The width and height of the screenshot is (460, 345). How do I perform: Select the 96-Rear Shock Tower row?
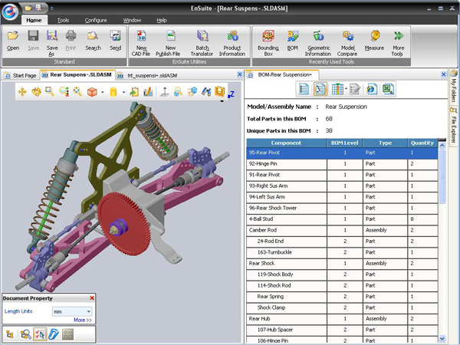click(342, 208)
